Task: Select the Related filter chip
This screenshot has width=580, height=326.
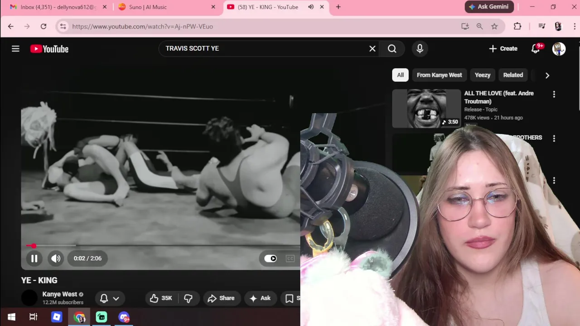Action: [513, 75]
